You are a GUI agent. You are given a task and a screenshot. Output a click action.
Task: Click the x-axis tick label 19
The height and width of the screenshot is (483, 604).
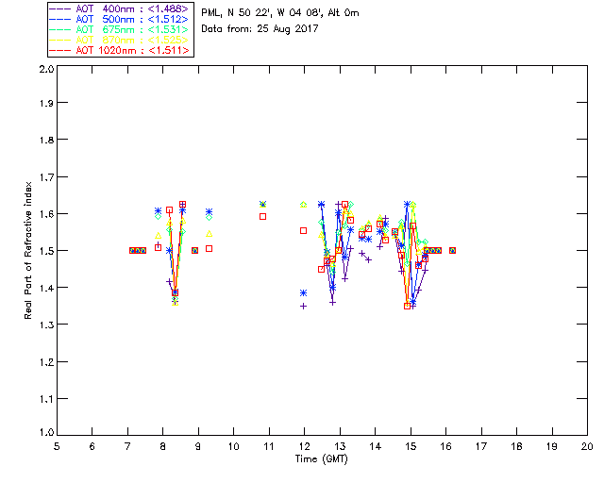click(552, 447)
